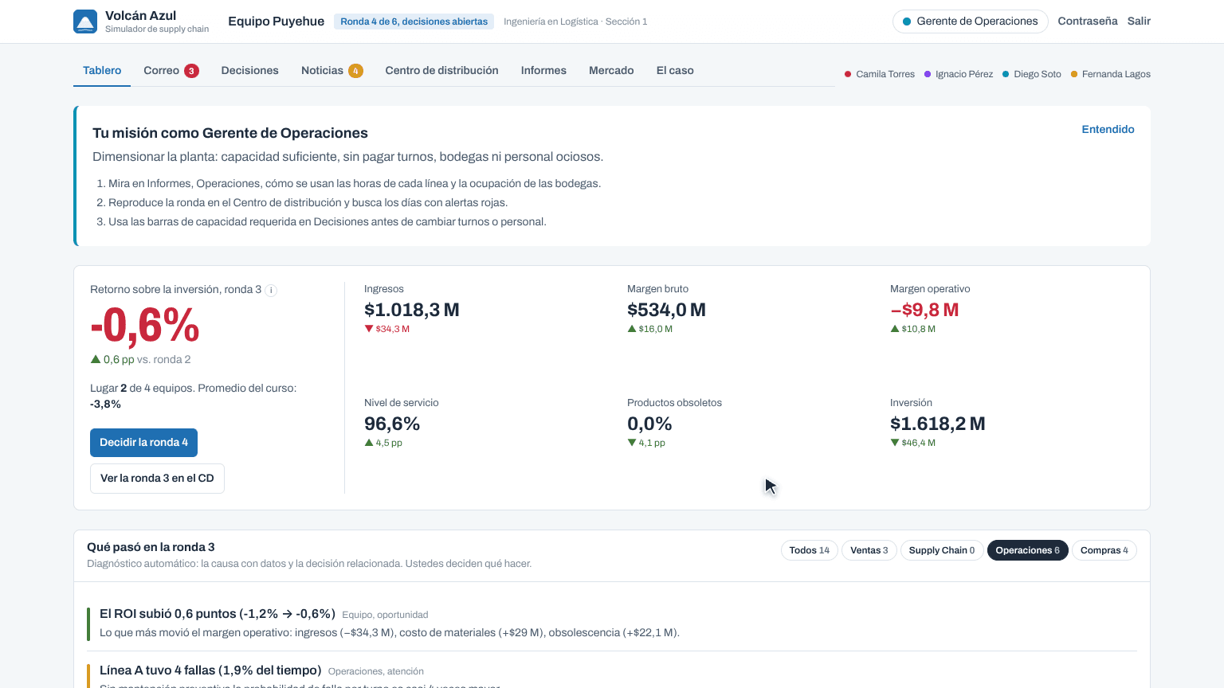1224x688 pixels.
Task: Click the red unread badge on Correo
Action: point(191,71)
